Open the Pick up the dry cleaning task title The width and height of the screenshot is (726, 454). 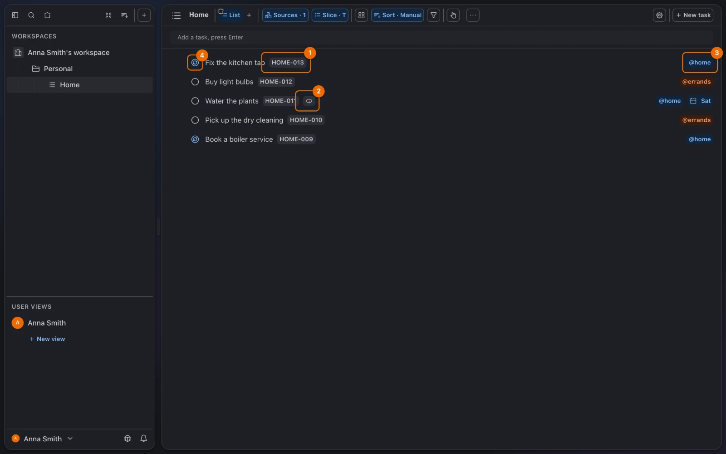(x=244, y=120)
